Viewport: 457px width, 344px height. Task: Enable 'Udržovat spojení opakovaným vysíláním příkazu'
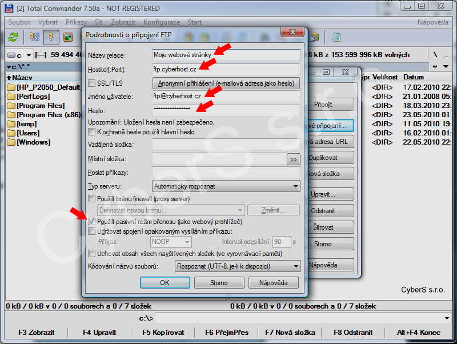click(x=92, y=231)
